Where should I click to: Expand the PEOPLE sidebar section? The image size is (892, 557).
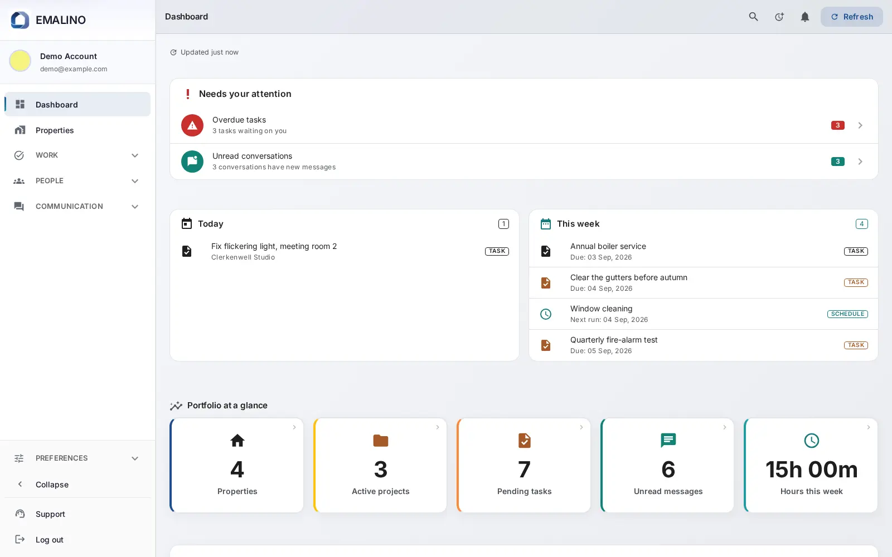pos(77,181)
